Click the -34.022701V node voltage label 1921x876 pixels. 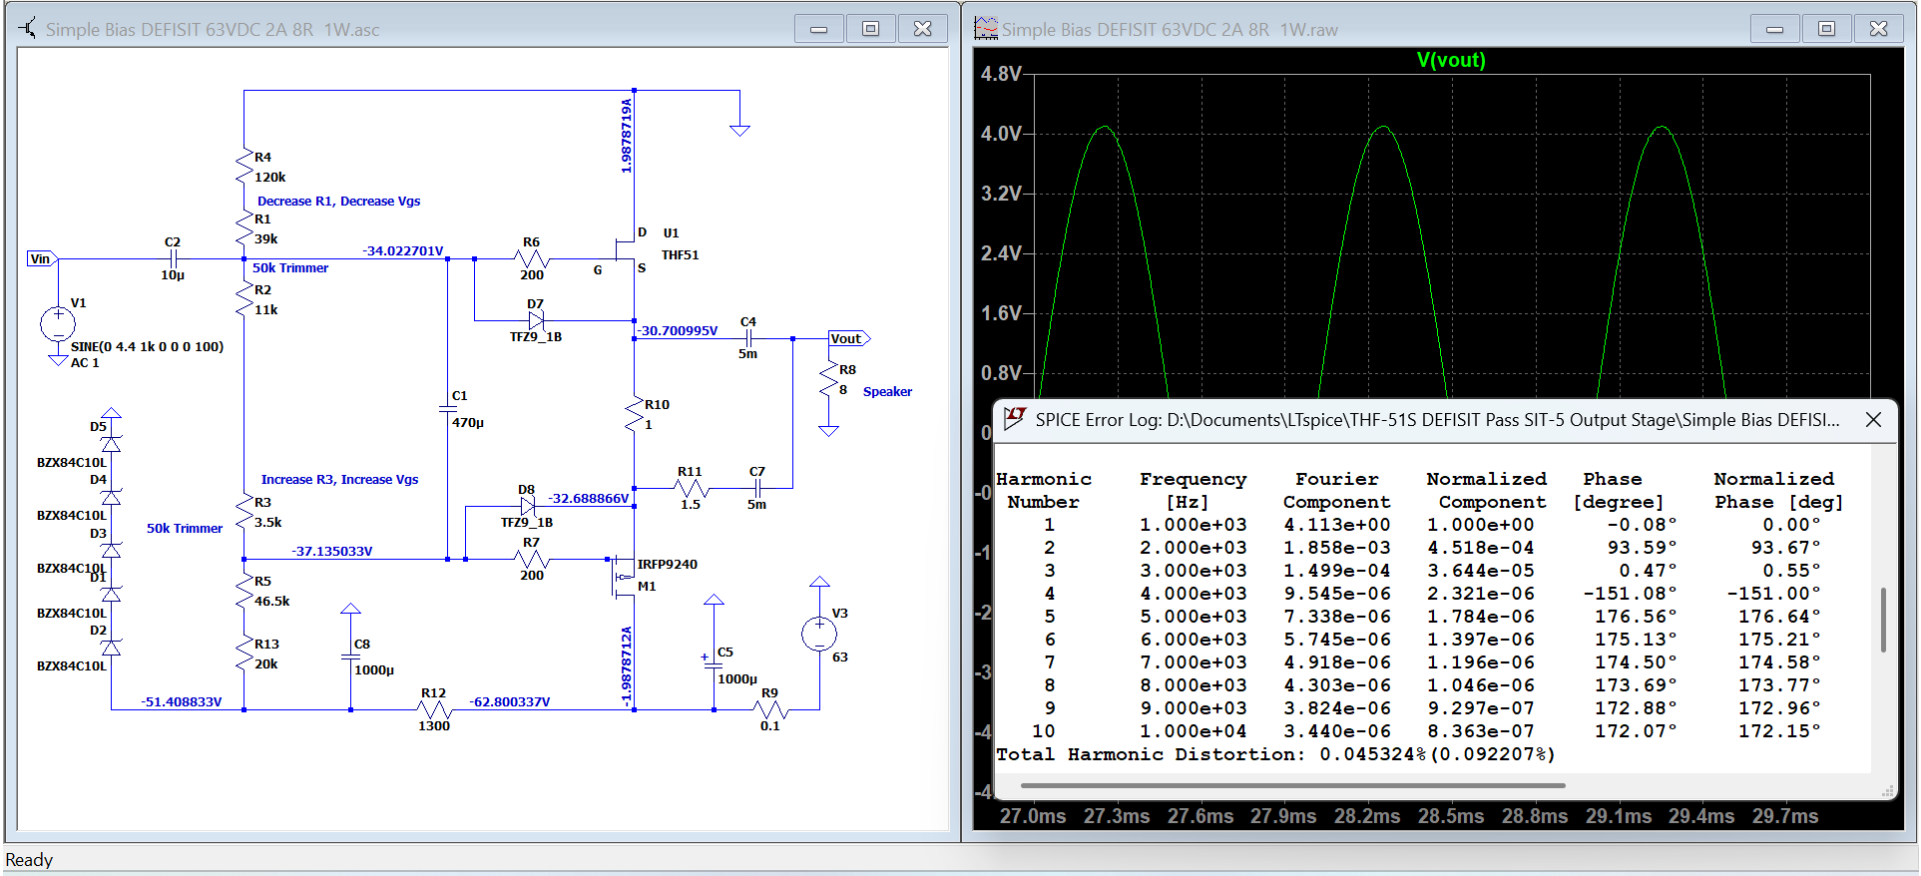(403, 250)
